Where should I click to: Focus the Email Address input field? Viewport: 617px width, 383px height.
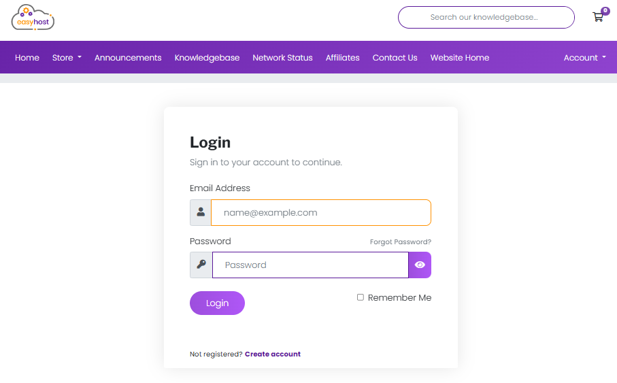(x=320, y=212)
